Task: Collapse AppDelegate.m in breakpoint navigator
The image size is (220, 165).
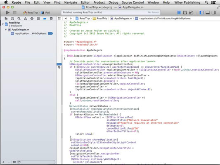Action: click(6, 30)
